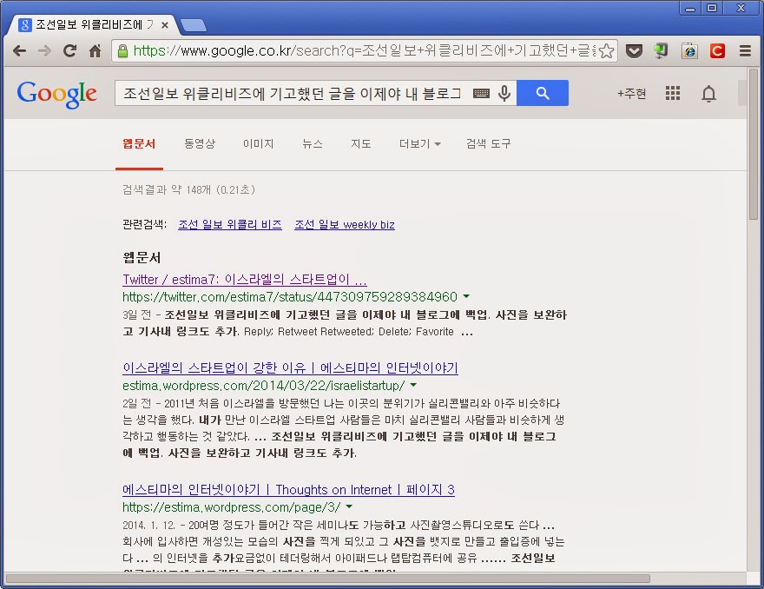
Task: Switch to the 지도 tab
Action: click(361, 144)
